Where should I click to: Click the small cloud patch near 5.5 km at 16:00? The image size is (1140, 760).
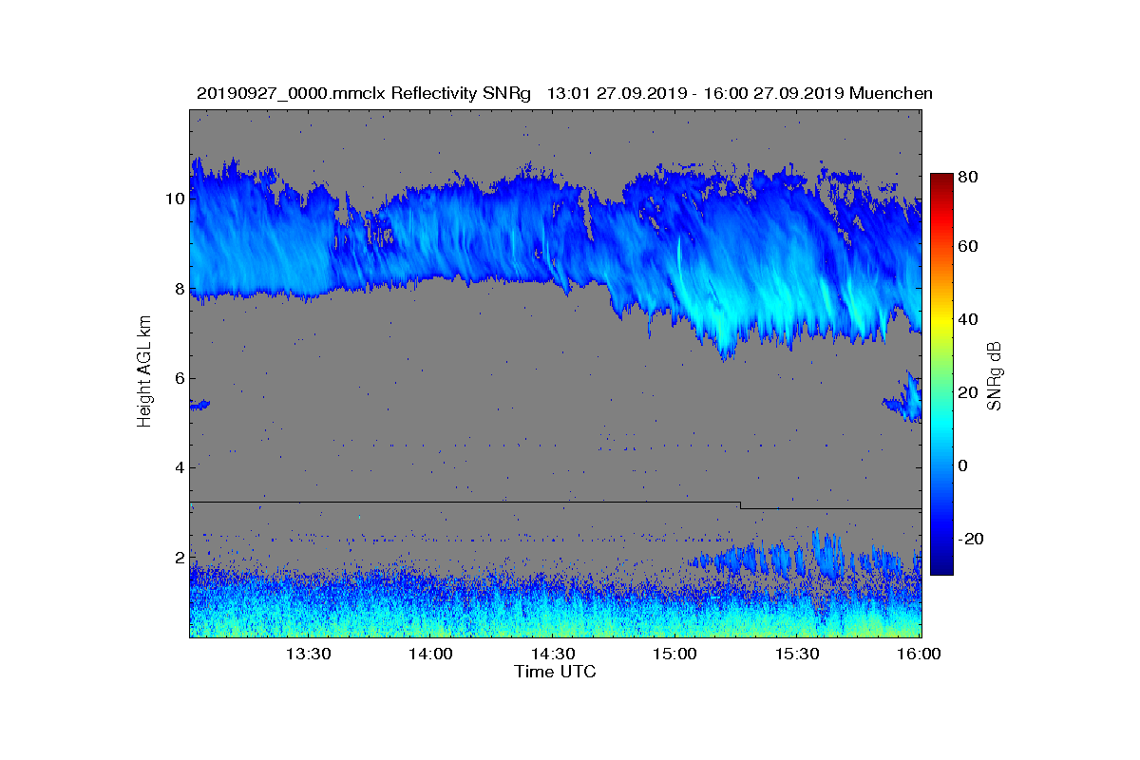click(x=903, y=399)
